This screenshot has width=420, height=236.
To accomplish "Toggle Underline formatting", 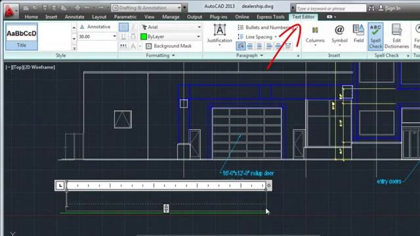I will tap(123, 37).
